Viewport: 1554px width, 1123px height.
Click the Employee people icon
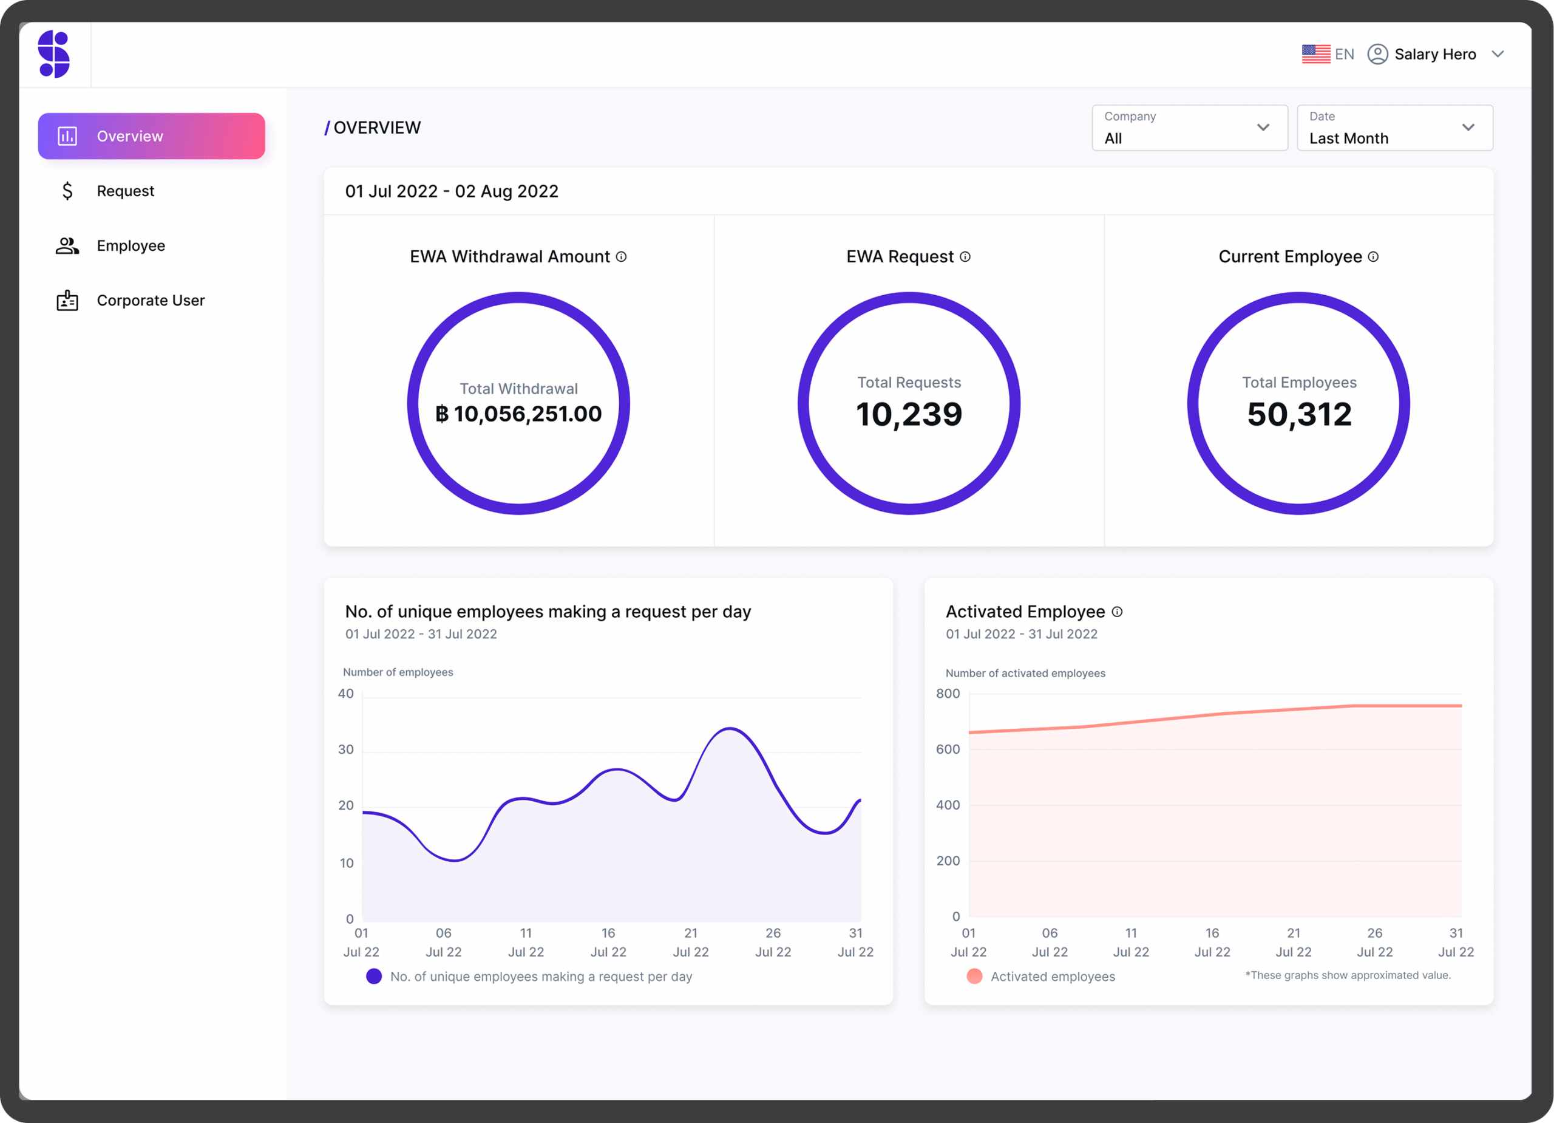[x=67, y=245]
